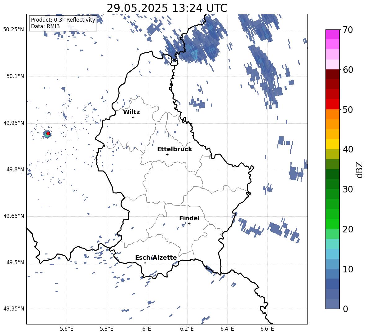Click the 6.4°E longitude label
Screen dimensions: 367x335
(x=227, y=329)
